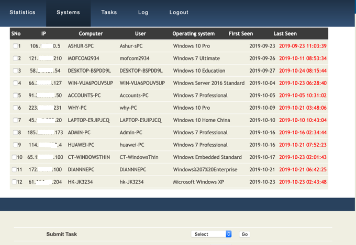Open the Statistics tab
The height and width of the screenshot is (245, 356).
point(23,12)
